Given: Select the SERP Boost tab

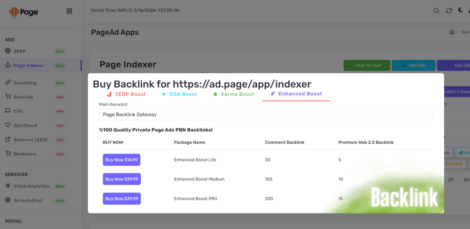Looking at the screenshot, I should pos(130,94).
